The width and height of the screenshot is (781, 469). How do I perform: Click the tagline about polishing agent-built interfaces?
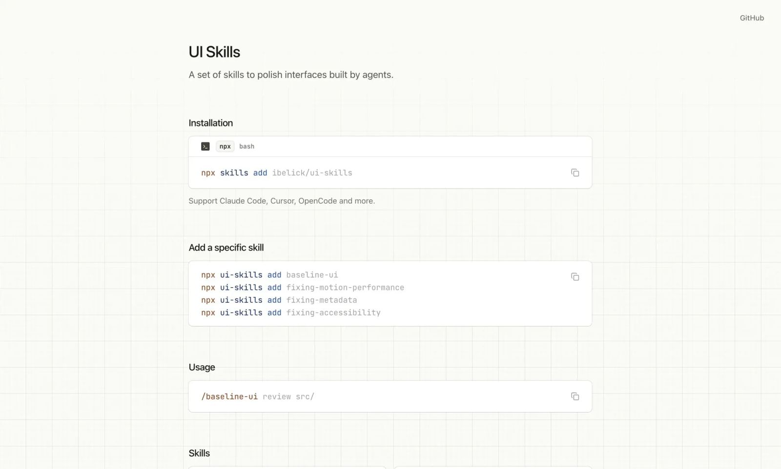coord(291,75)
